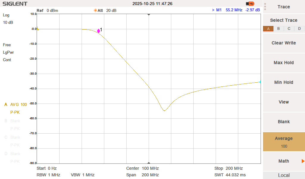The height and width of the screenshot is (179, 305).
Task: Open the Math menu
Action: (284, 161)
